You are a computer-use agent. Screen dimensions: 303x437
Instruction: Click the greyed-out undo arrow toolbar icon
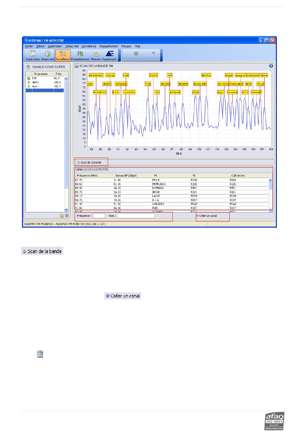click(153, 54)
